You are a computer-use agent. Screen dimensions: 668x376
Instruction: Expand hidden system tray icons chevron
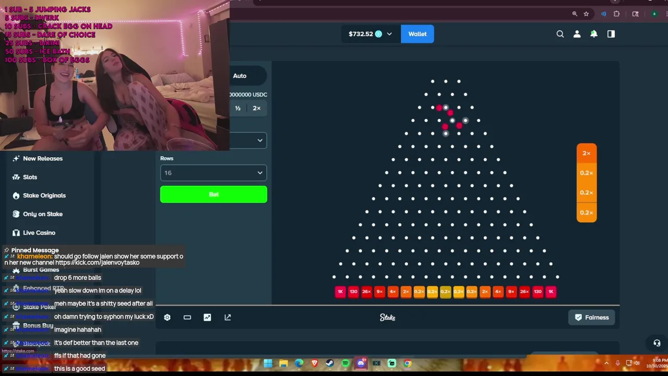606,363
